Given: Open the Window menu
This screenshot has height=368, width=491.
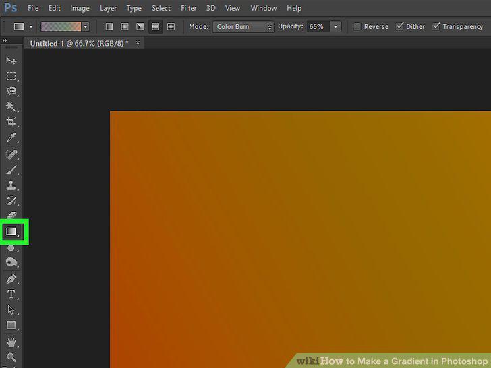Looking at the screenshot, I should 264,9.
